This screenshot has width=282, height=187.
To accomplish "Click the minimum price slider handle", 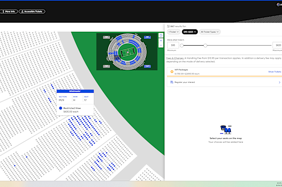I will point(182,46).
